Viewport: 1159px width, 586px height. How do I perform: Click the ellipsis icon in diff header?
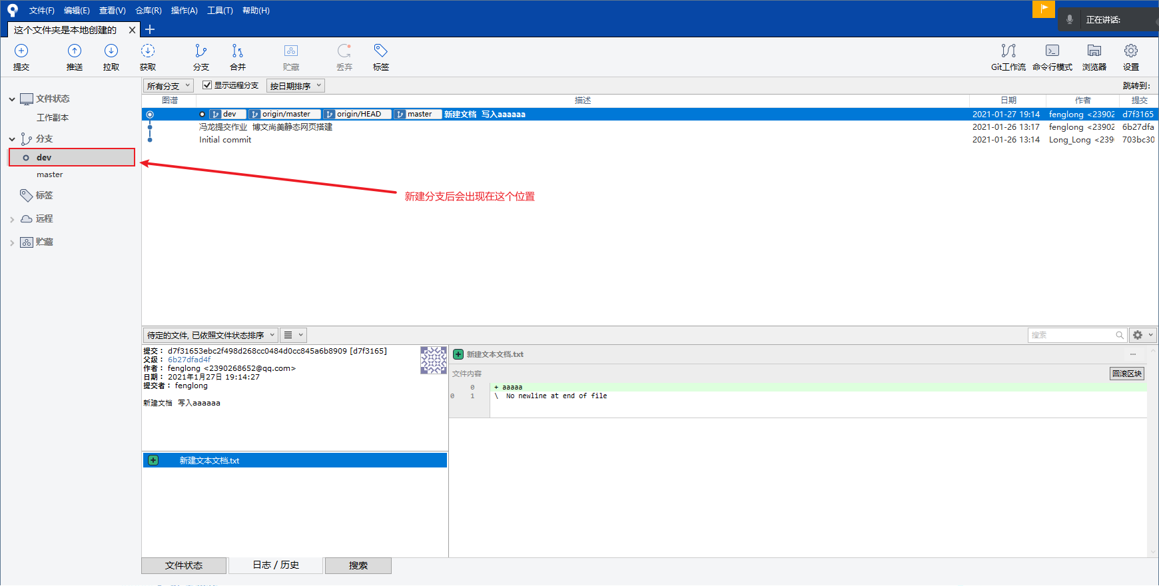click(x=1133, y=354)
